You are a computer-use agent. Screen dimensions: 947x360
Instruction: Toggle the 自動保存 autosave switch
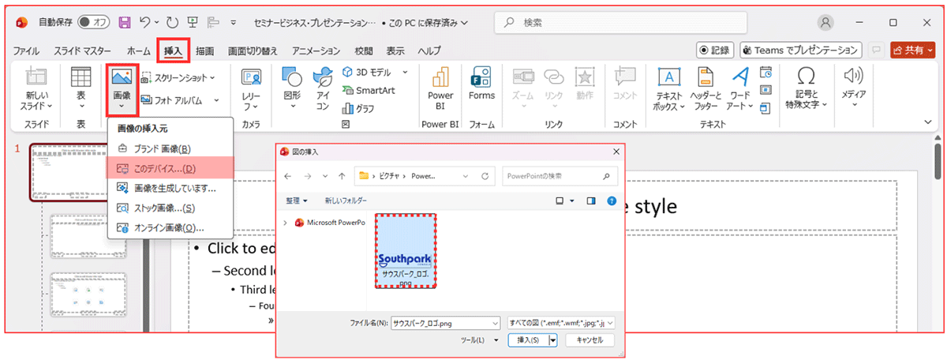pos(94,22)
